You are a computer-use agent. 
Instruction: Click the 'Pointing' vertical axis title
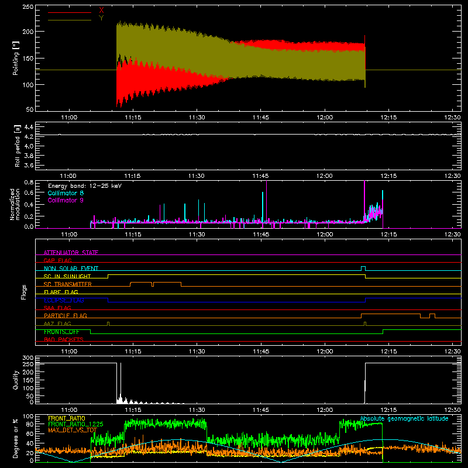click(16, 58)
